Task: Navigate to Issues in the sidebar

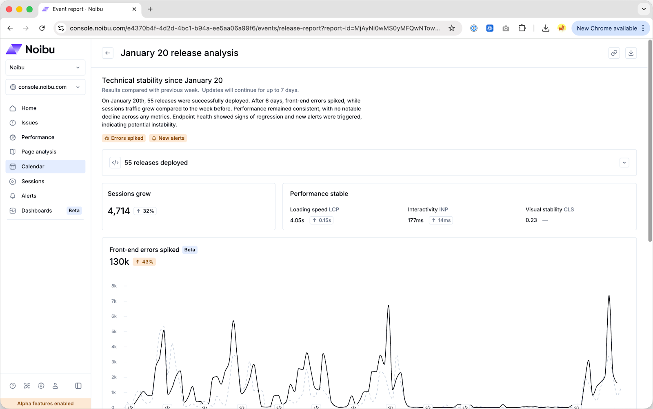Action: pyautogui.click(x=29, y=123)
